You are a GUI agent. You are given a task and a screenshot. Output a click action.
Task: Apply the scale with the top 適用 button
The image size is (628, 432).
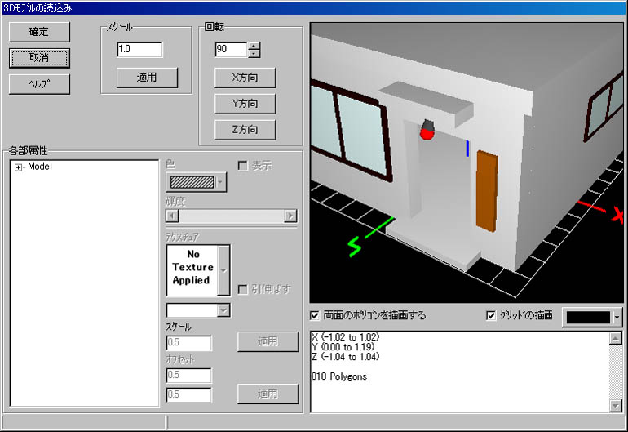(x=147, y=78)
